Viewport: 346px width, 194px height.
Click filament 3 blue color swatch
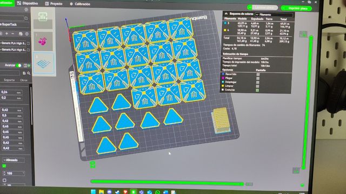point(225,23)
